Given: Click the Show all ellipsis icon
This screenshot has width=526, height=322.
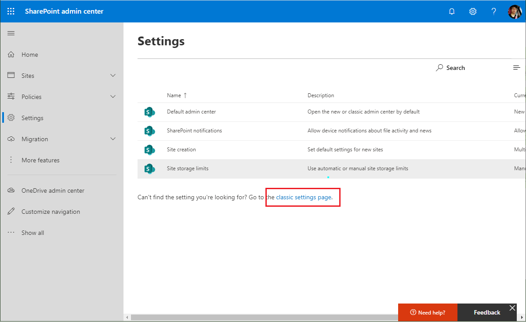Looking at the screenshot, I should point(11,232).
